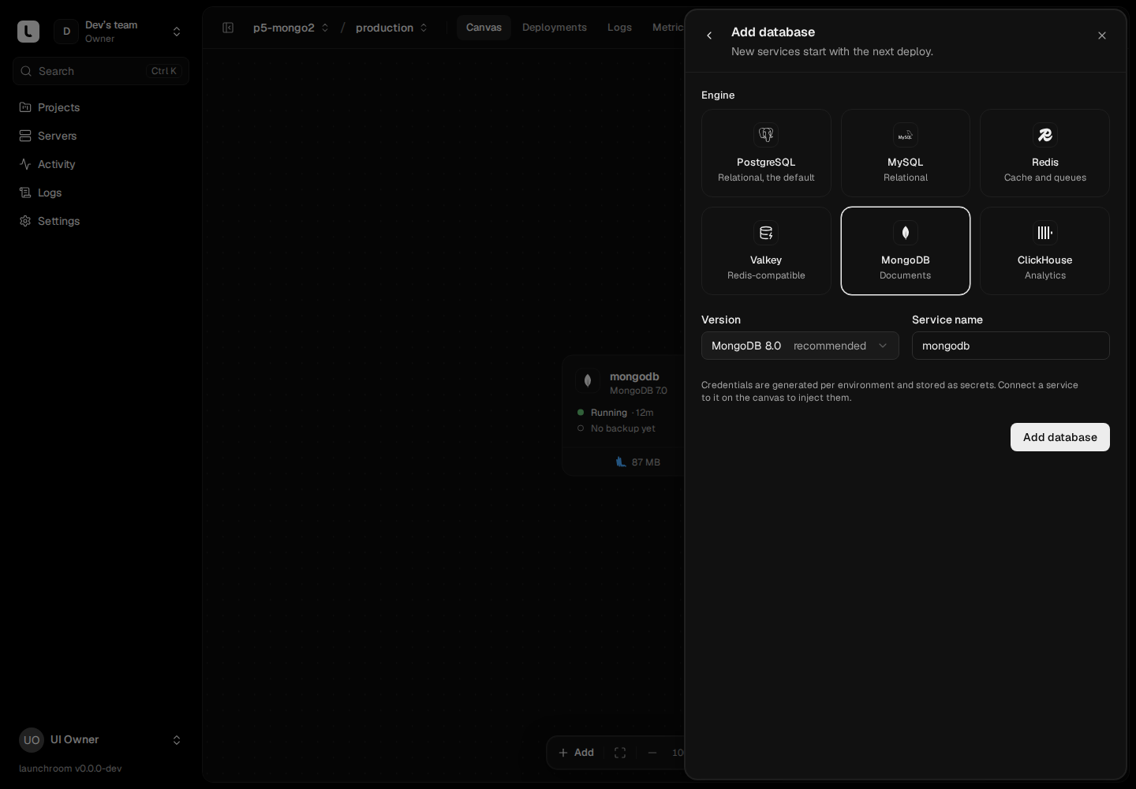
Task: Confirm with the Add database button
Action: coord(1060,437)
